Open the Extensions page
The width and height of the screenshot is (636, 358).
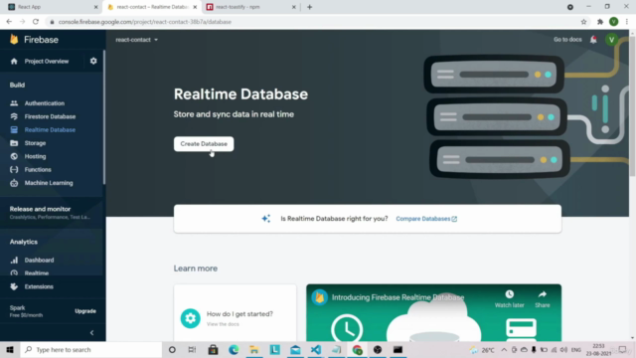click(x=39, y=286)
